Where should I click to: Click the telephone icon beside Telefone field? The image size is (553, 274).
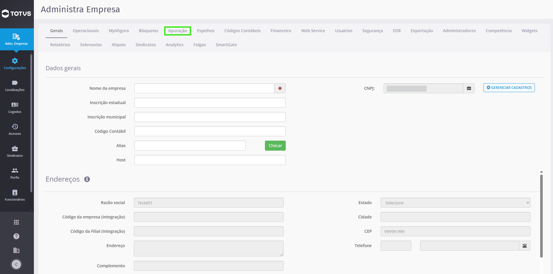(525, 246)
